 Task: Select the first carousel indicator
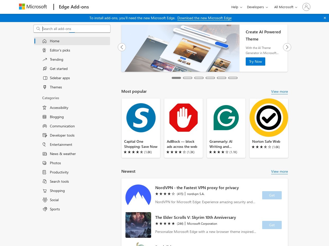(x=176, y=78)
